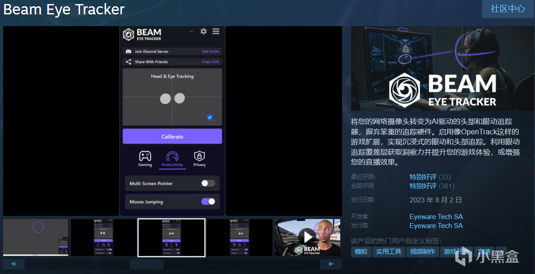Select the fourth screenshot thumbnail
Viewport: 535px width, 274px height.
[239, 237]
